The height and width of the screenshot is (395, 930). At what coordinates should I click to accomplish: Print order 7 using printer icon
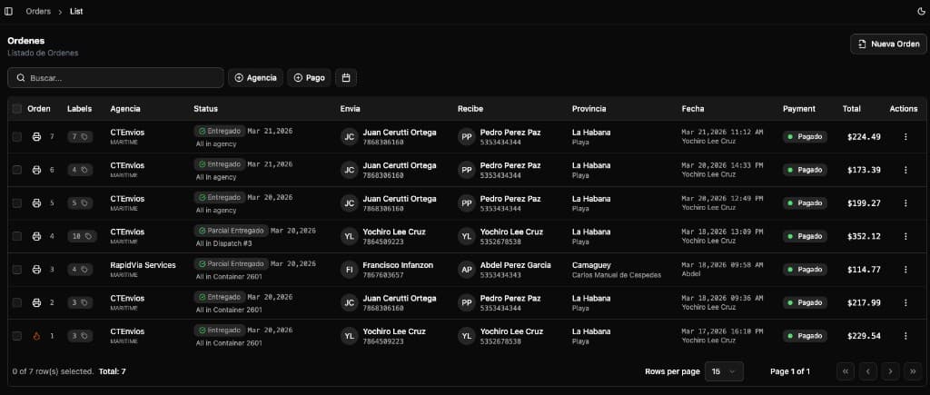click(36, 137)
